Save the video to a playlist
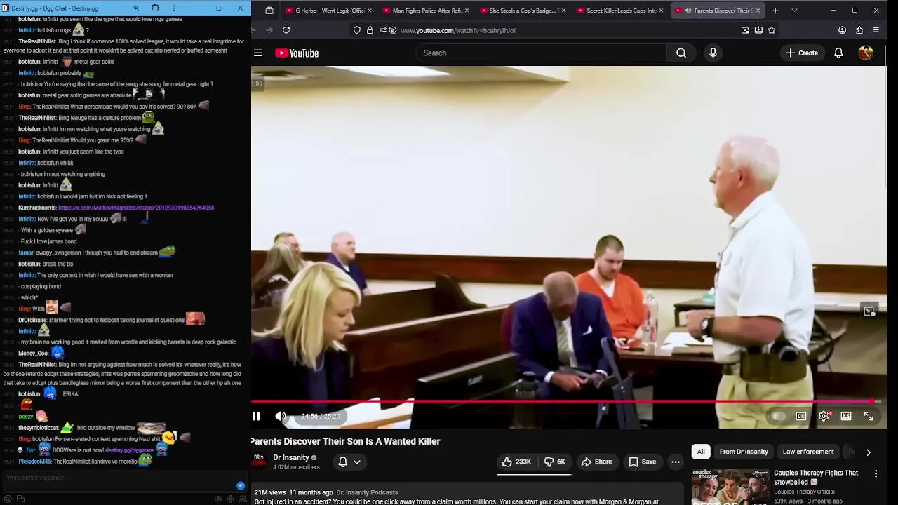898x505 pixels. (642, 462)
